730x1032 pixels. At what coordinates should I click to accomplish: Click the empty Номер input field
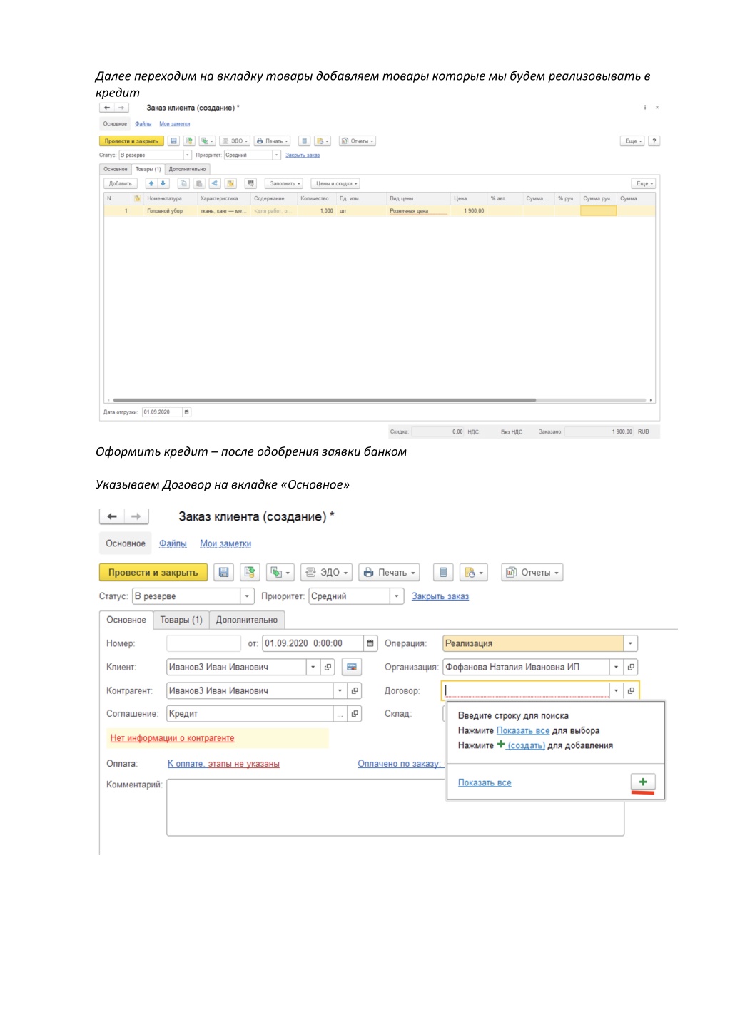coord(203,643)
